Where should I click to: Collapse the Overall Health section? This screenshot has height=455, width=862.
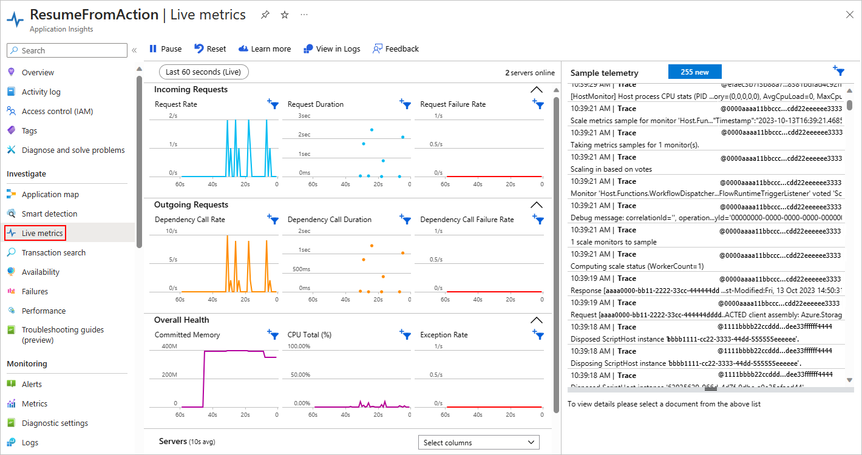537,320
